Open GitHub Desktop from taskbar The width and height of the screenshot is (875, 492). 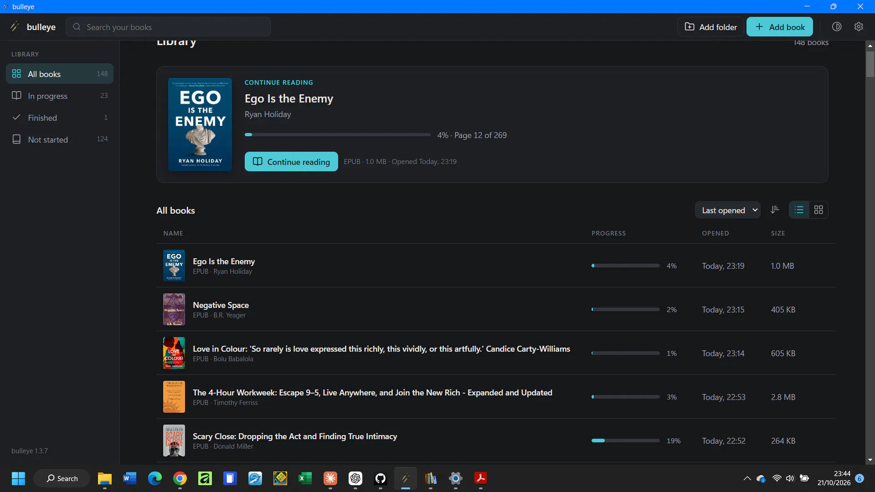[x=381, y=478]
